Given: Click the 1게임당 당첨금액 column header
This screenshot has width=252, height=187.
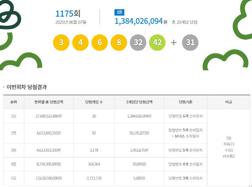Looking at the screenshot, I should (x=139, y=102).
